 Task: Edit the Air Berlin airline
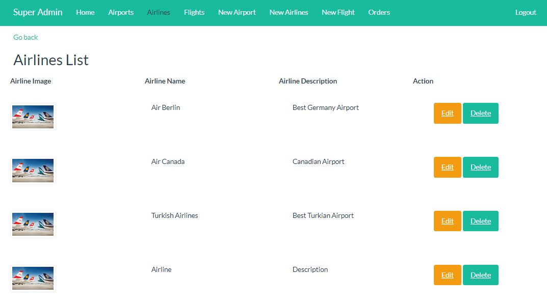(x=447, y=113)
